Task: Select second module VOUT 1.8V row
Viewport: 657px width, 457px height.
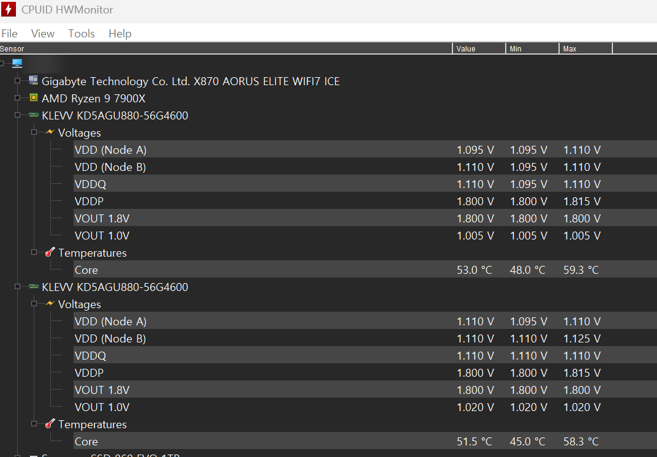Action: pos(365,390)
